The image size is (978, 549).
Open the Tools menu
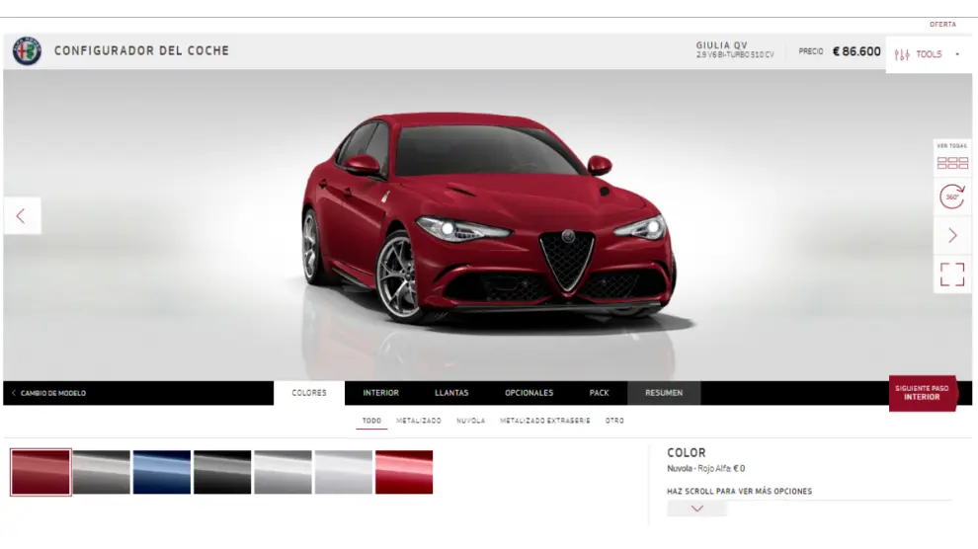928,54
